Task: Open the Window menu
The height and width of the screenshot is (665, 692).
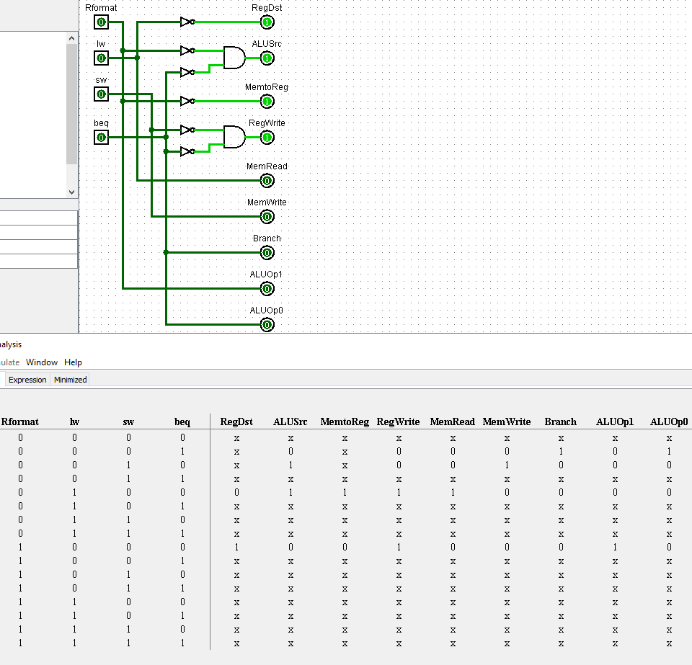Action: (x=42, y=362)
